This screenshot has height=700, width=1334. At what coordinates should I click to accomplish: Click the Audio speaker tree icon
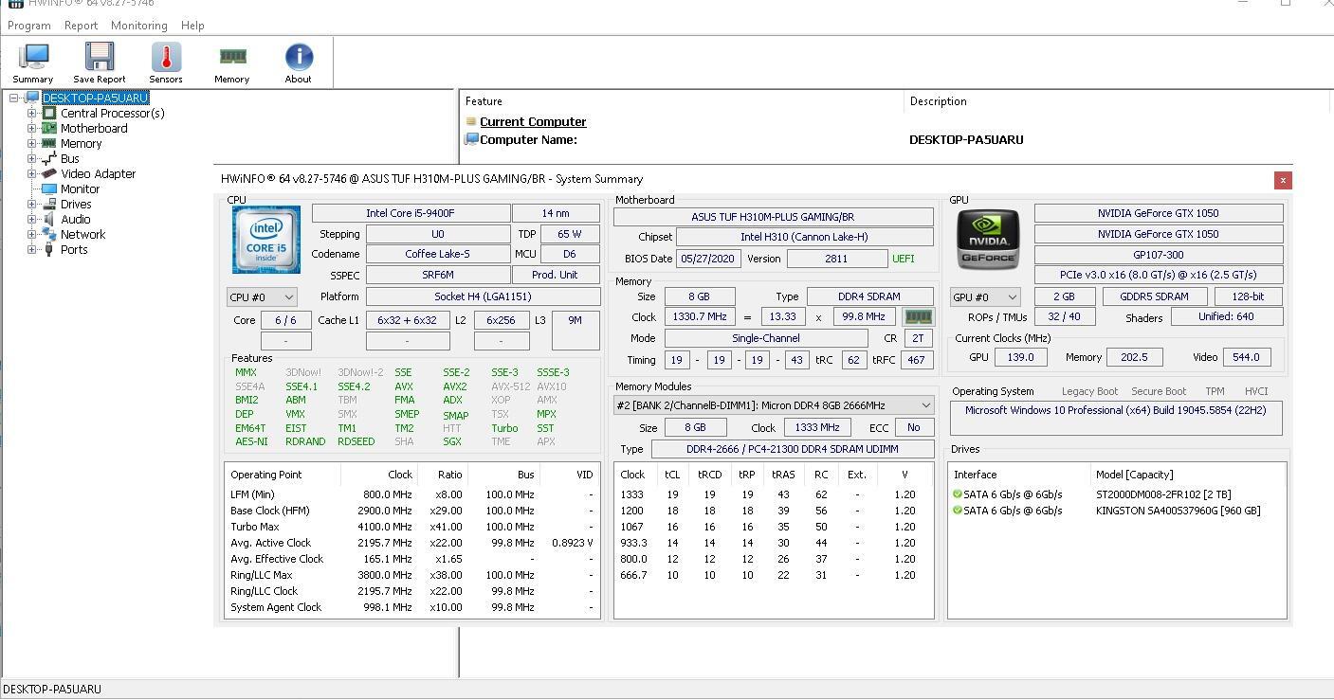click(49, 219)
